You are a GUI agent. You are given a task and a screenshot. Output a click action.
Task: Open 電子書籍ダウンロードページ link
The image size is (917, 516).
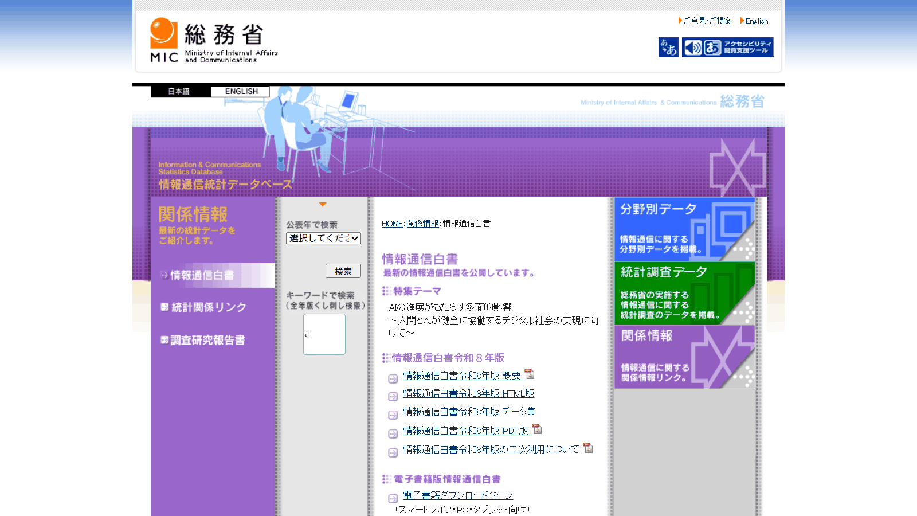tap(458, 495)
